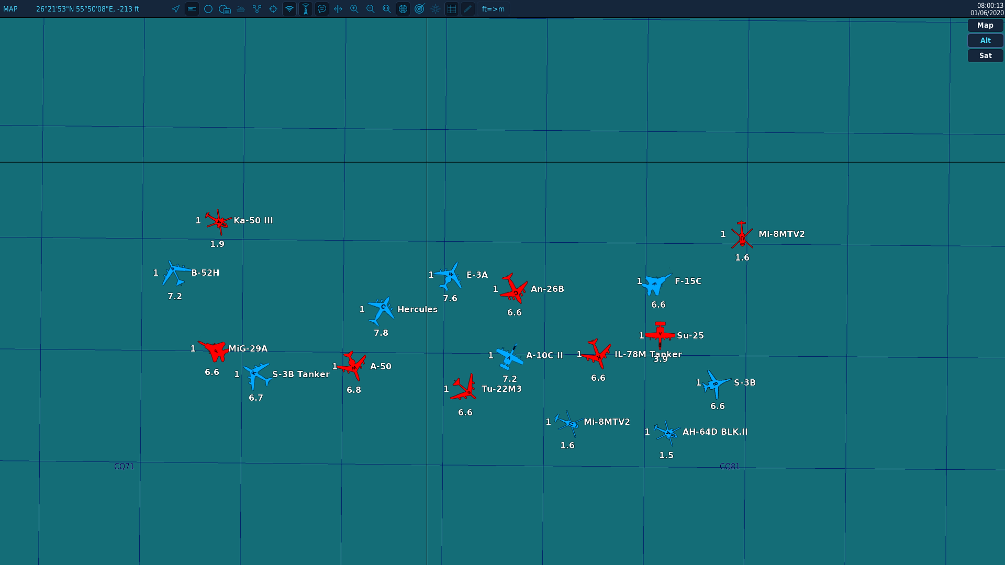Click the zoom in magnifier icon
Screen dimensions: 1005x565
click(354, 9)
